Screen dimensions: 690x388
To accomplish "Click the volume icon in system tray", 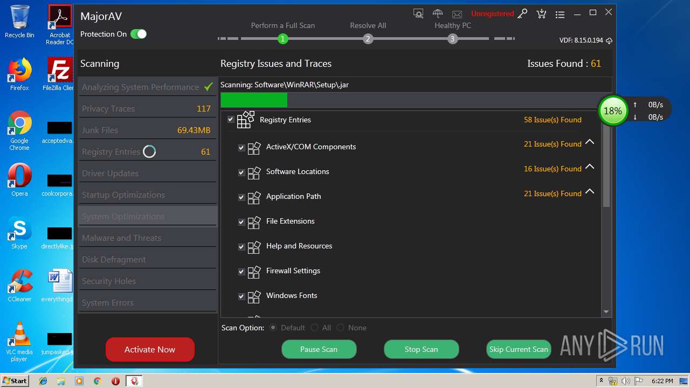I will (x=626, y=381).
